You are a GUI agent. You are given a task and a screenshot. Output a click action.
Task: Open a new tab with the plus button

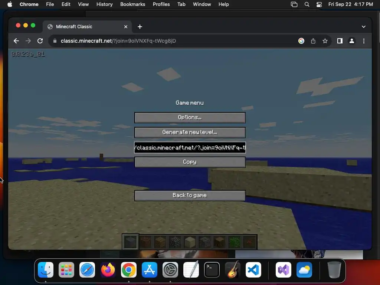click(140, 27)
